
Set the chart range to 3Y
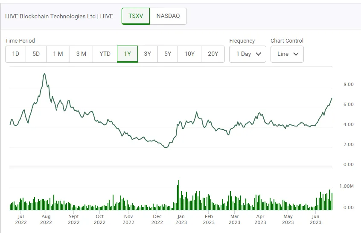pyautogui.click(x=148, y=54)
